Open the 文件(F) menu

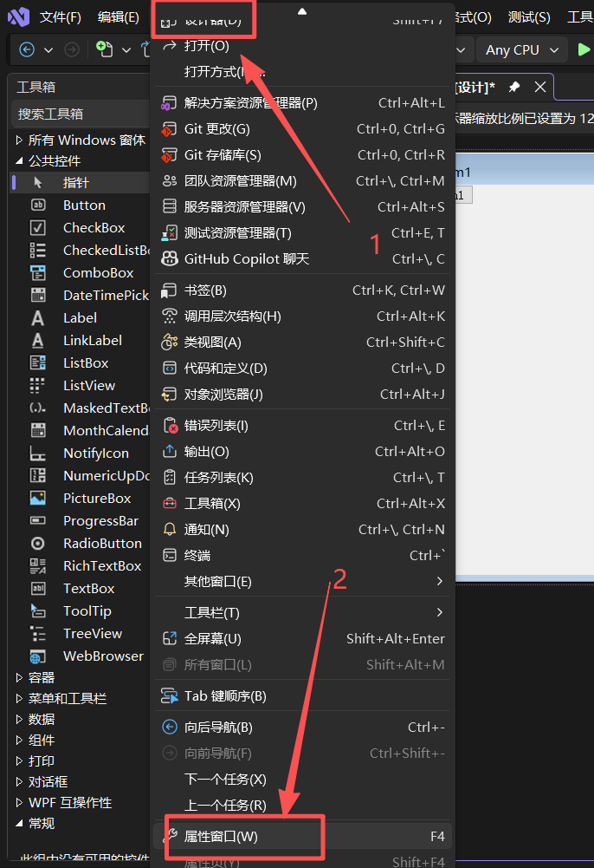point(61,17)
